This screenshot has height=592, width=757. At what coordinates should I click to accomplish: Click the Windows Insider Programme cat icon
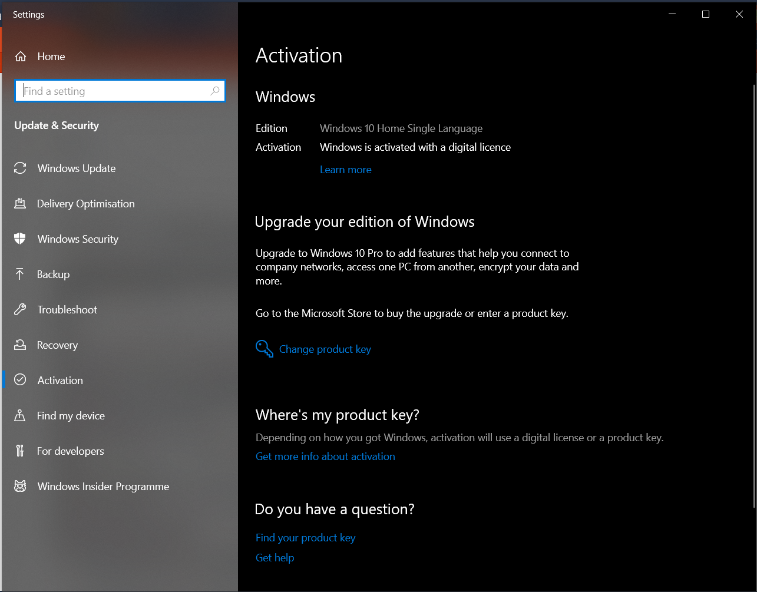[20, 487]
